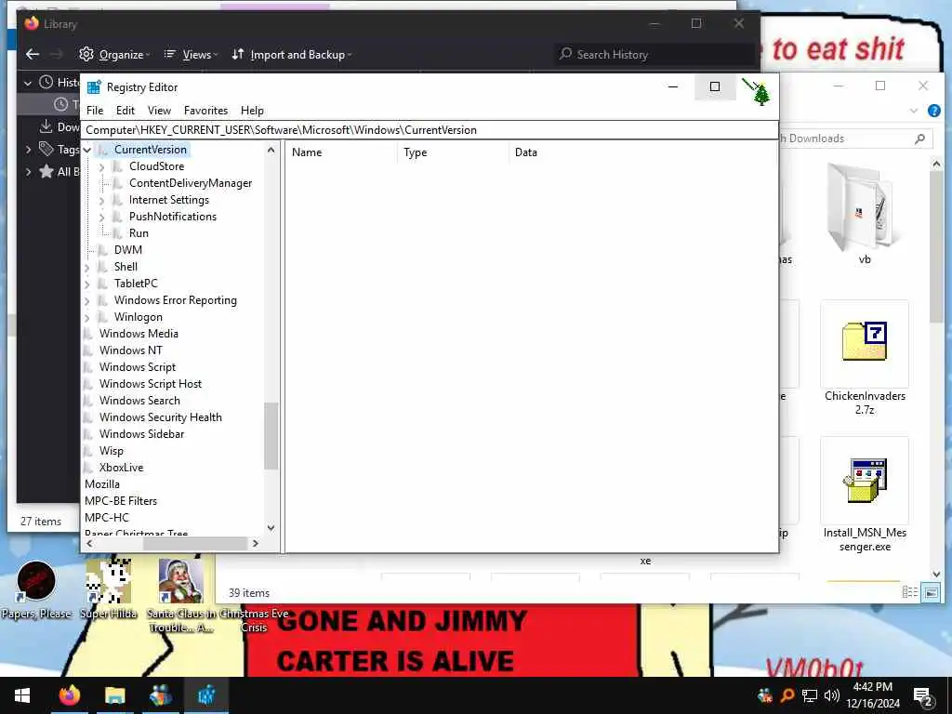Click the folder icon beside Winlogon
This screenshot has height=714, width=952.
pyautogui.click(x=102, y=317)
